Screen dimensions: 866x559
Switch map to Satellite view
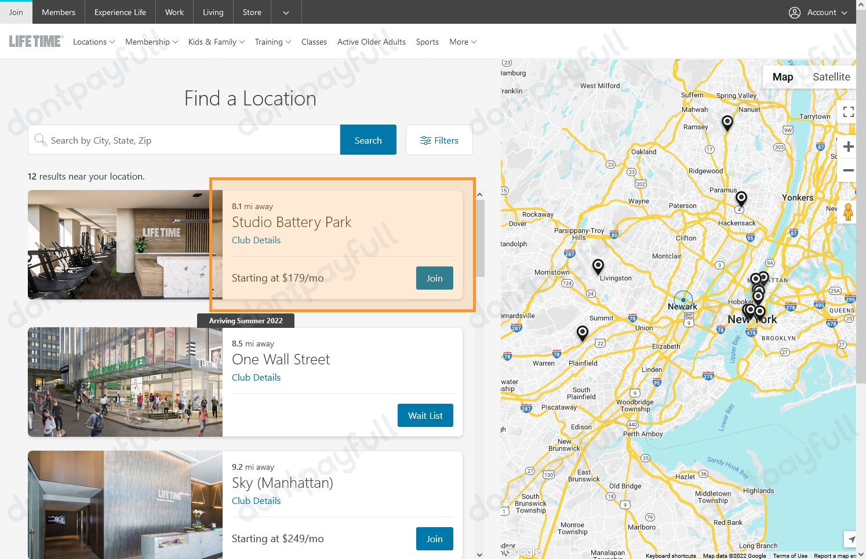pos(831,77)
